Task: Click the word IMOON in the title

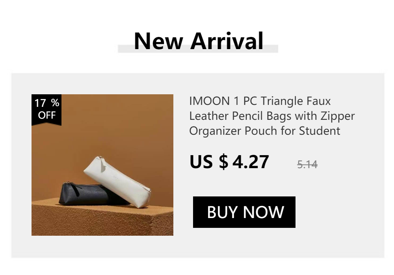Action: click(210, 101)
